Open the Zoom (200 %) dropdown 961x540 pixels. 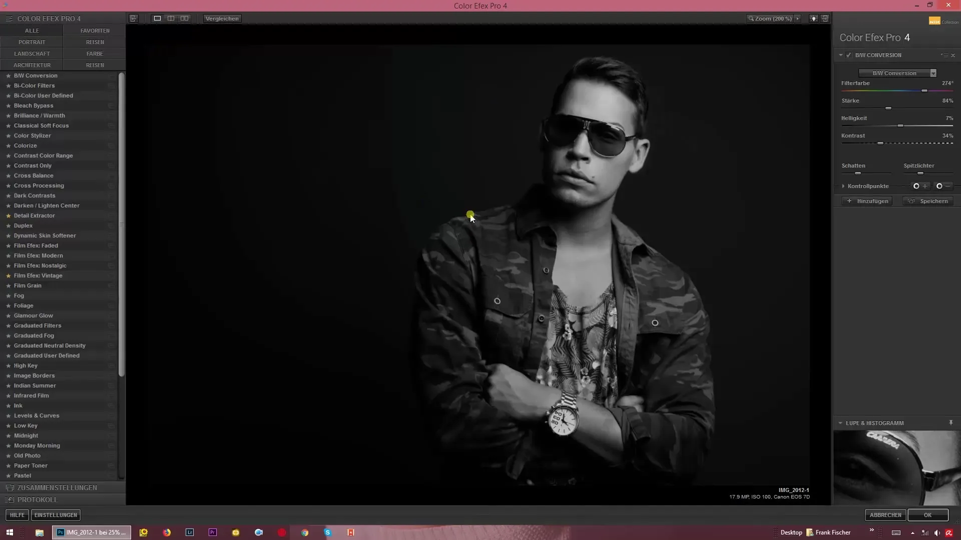click(773, 18)
